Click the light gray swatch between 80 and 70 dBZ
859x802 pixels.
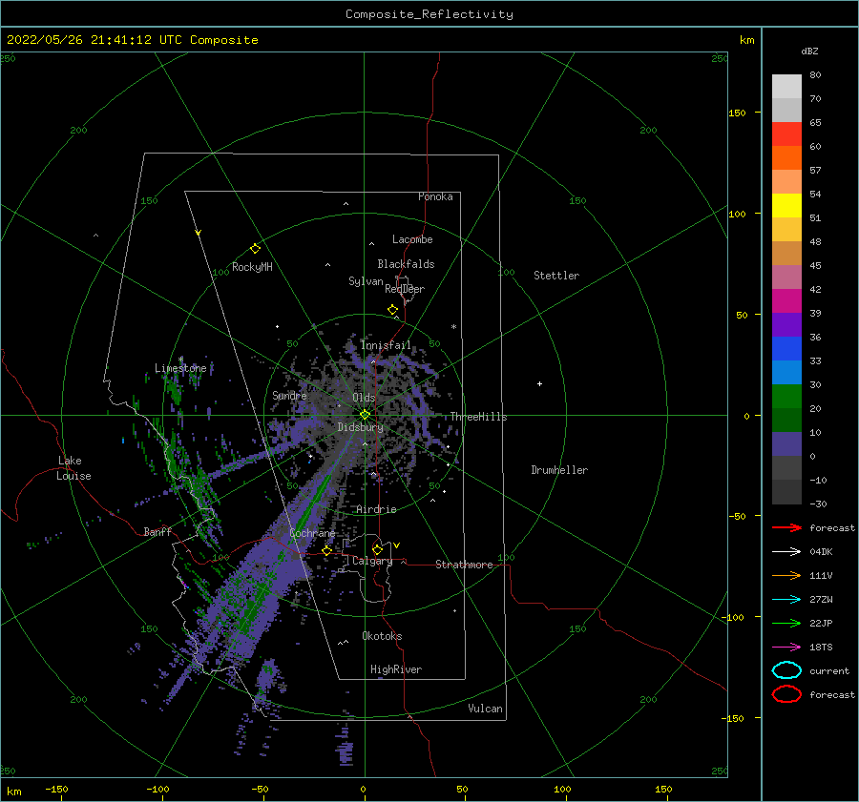786,87
